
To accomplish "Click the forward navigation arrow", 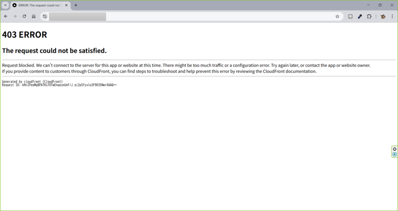I will pyautogui.click(x=15, y=16).
